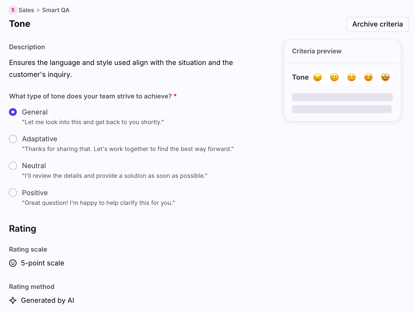Choose the slightly smiling face emoji
This screenshot has width=415, height=313.
point(351,77)
